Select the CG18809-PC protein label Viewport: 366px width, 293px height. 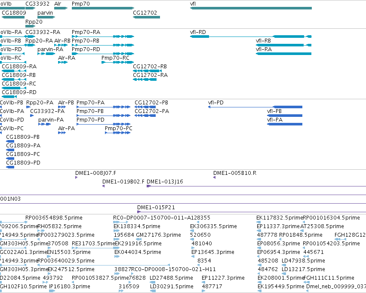coord(23,155)
